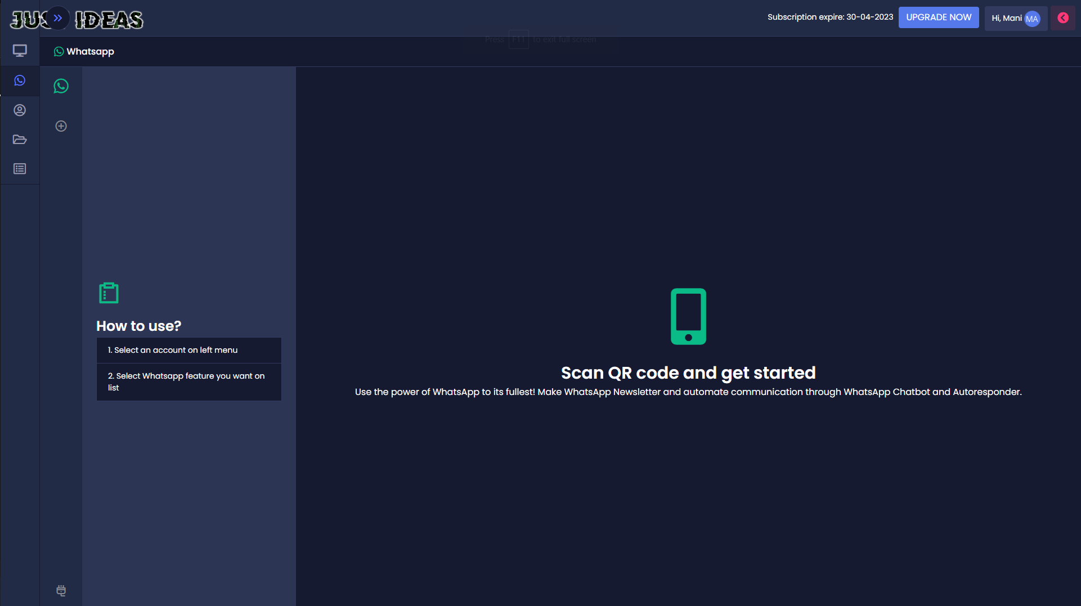The height and width of the screenshot is (606, 1081).
Task: Open the Hi, Mani user menu
Action: (1016, 19)
